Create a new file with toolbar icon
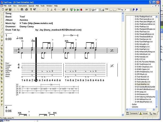The image size is (163, 122). coord(3,10)
